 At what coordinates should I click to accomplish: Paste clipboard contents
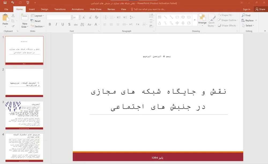[5, 21]
